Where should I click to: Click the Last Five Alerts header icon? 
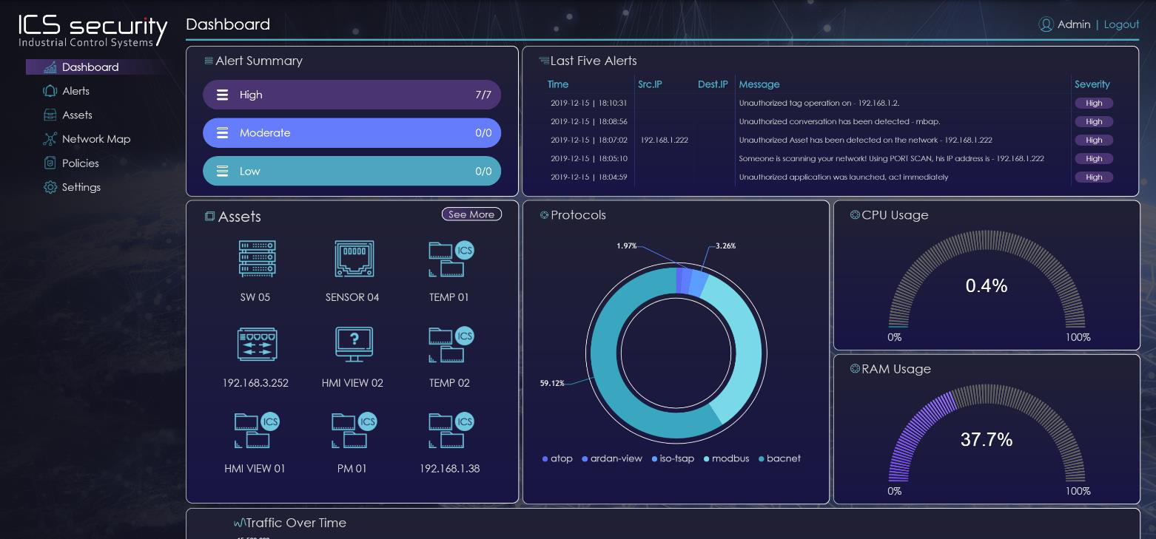[x=544, y=61]
